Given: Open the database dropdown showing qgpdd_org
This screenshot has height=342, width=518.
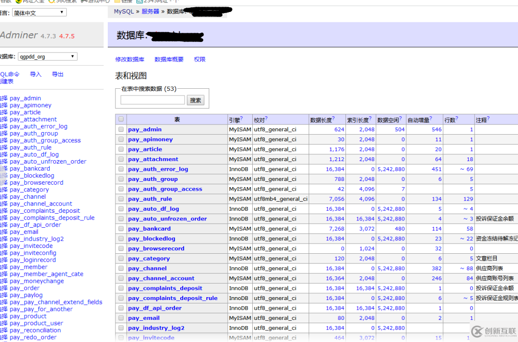Looking at the screenshot, I should coord(47,56).
